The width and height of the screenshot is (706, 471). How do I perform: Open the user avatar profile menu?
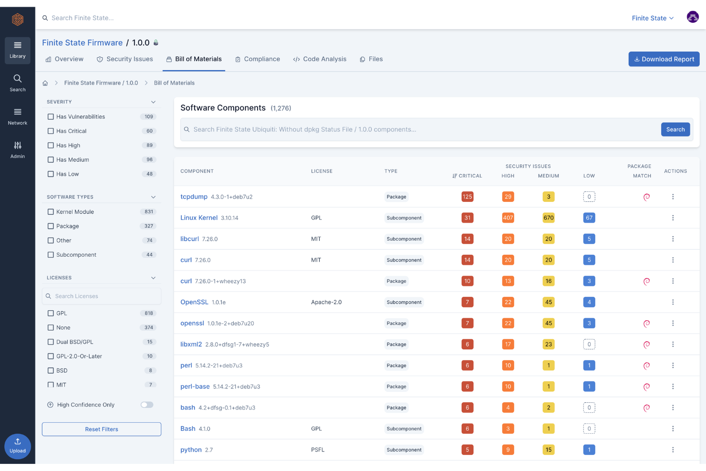(693, 17)
